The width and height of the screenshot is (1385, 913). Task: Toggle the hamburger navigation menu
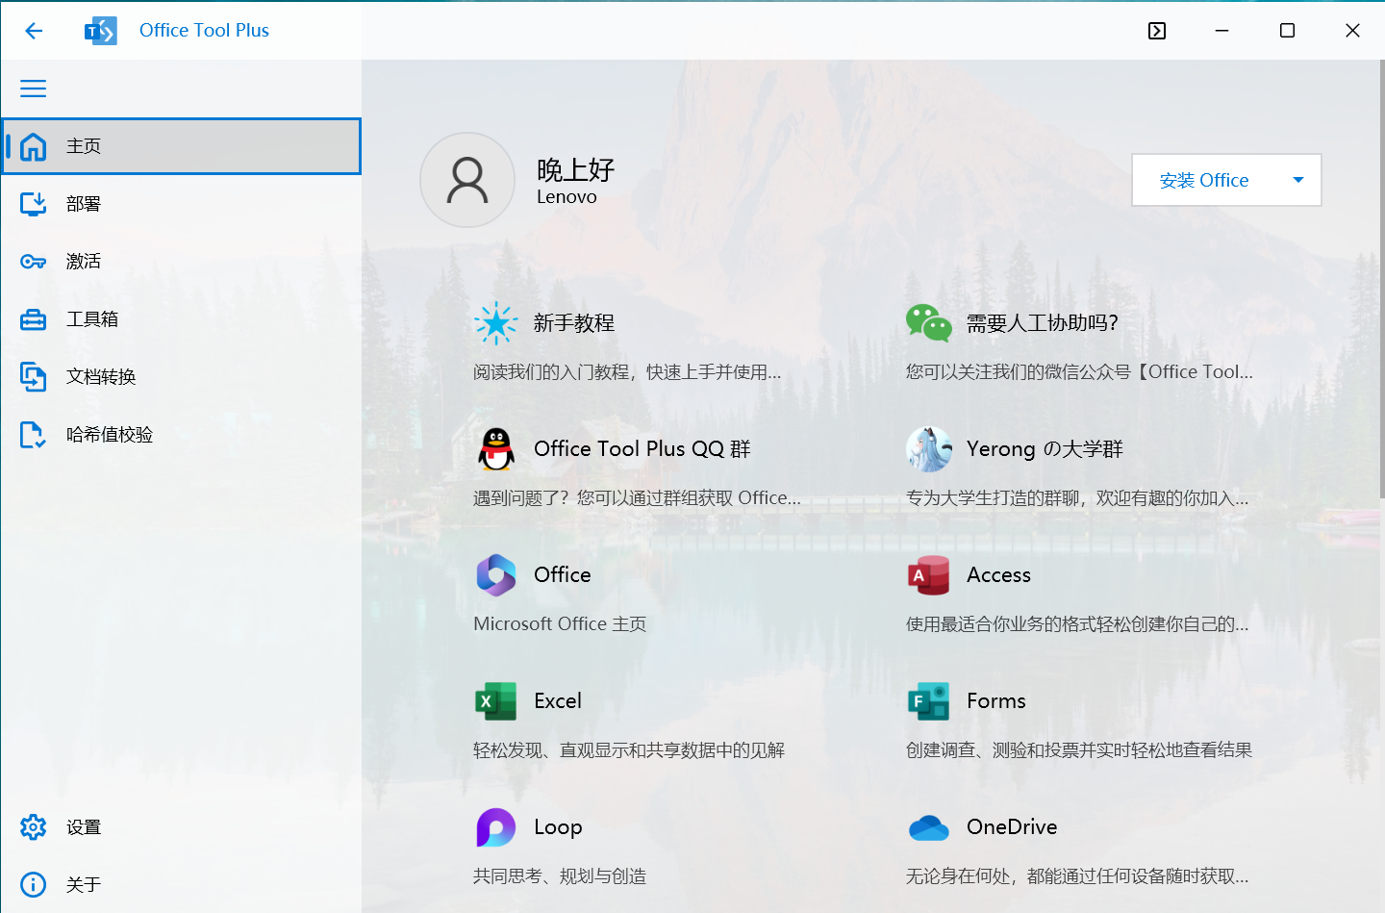(34, 89)
